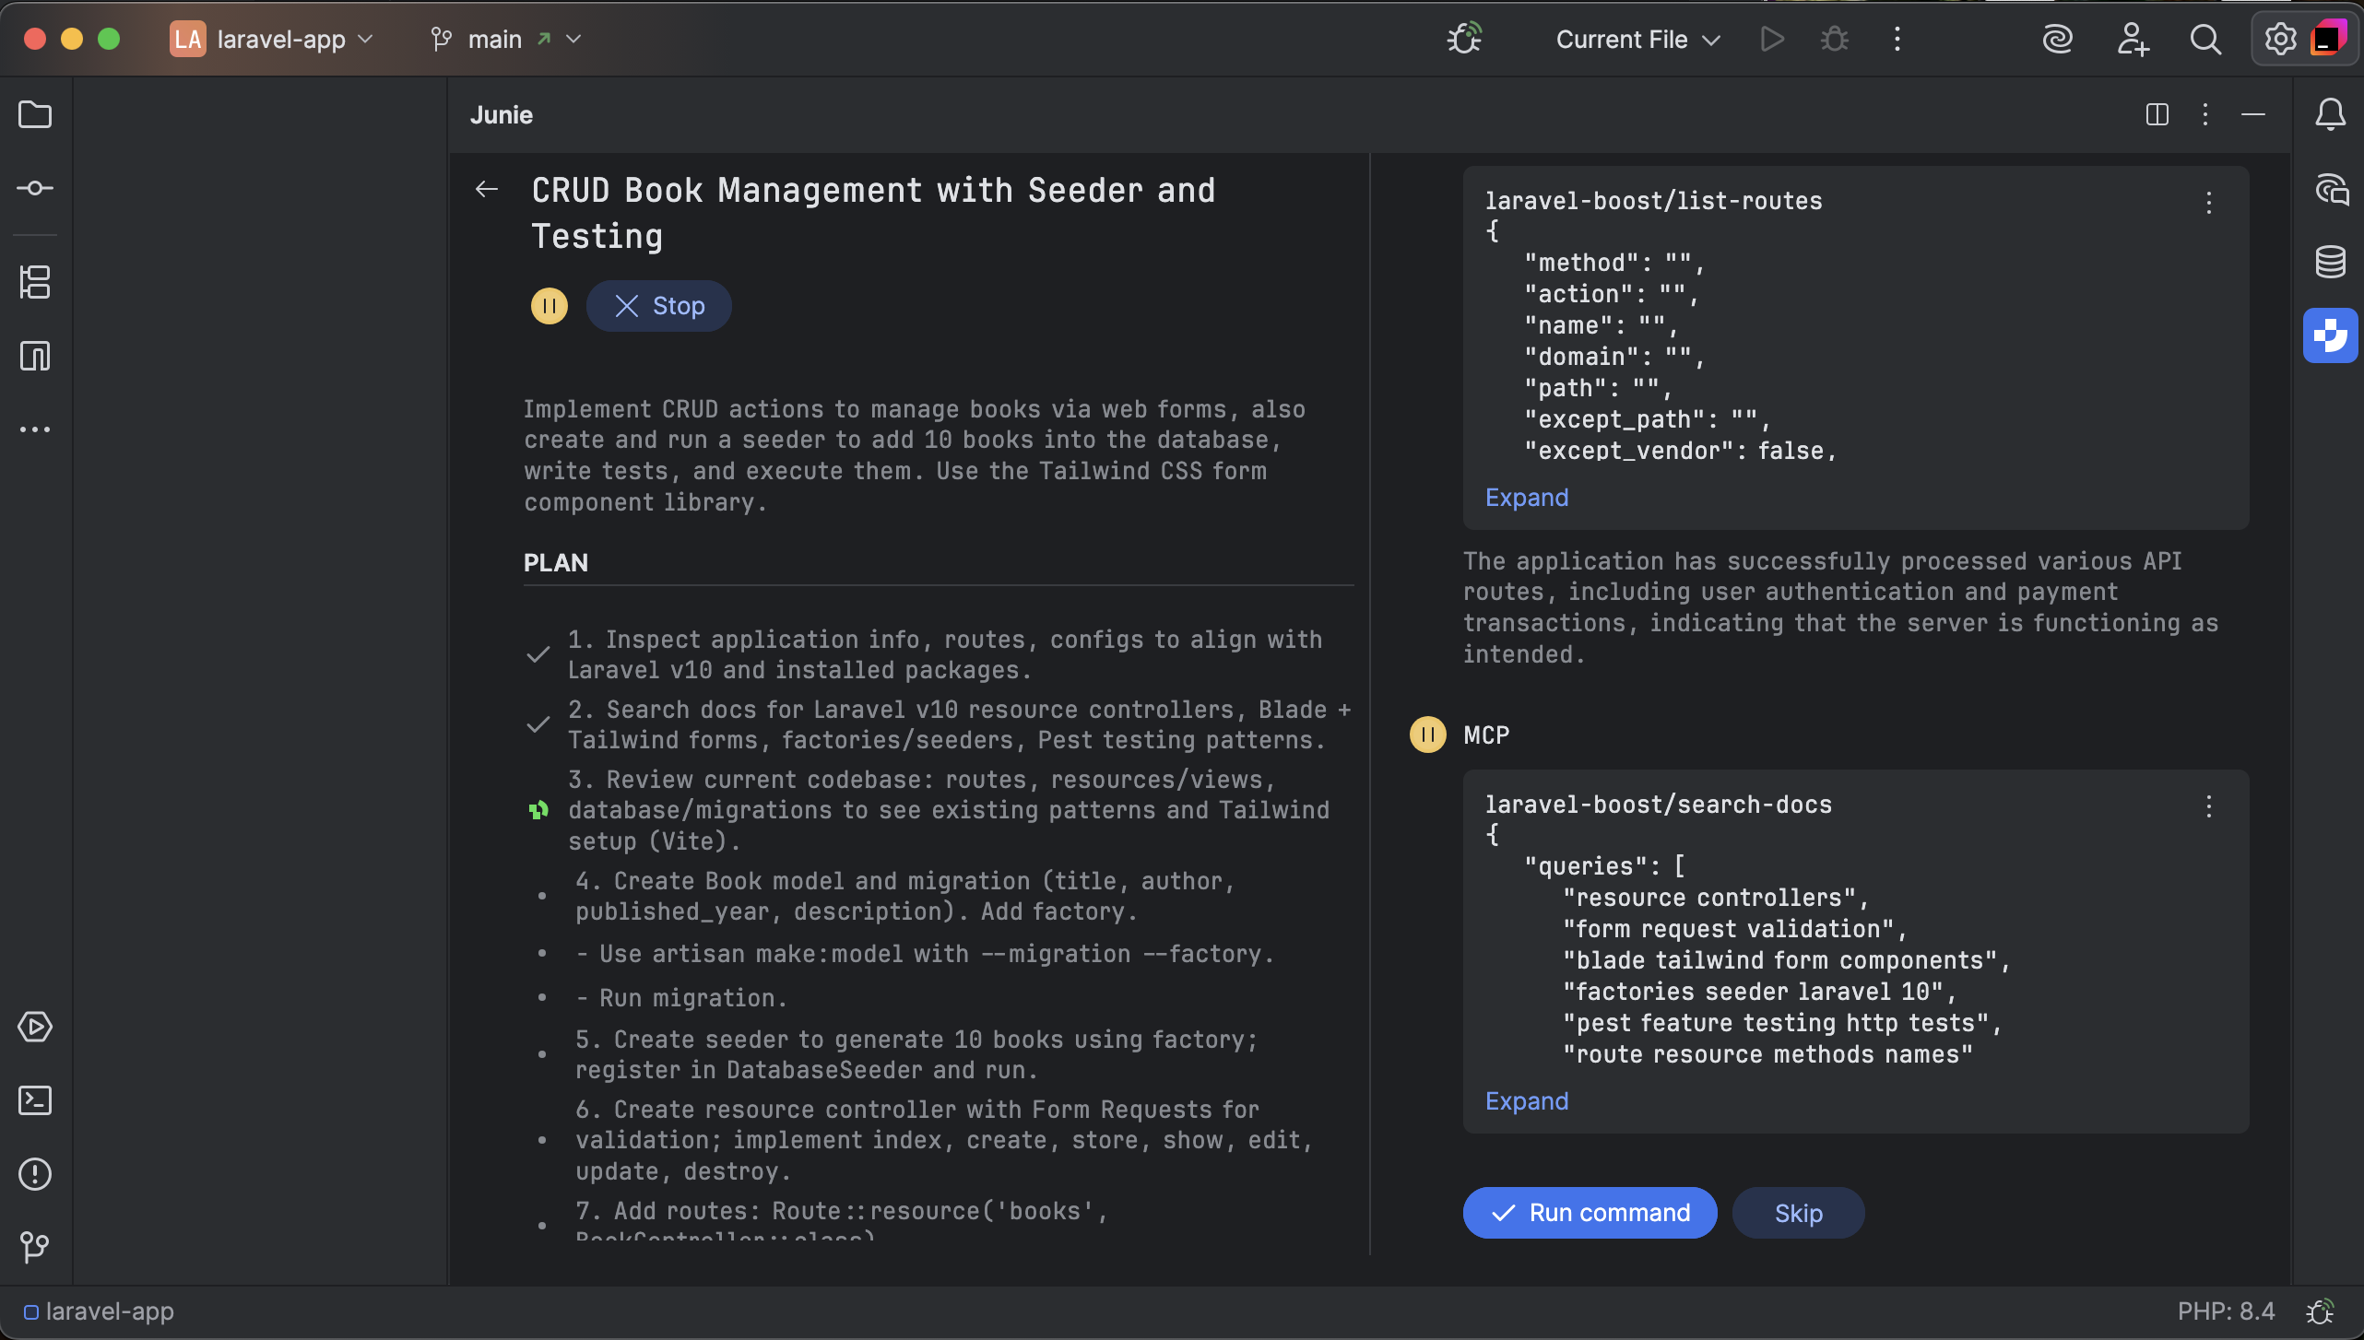Click the laravel-boost/search-docs heading
The image size is (2364, 1340).
point(1658,805)
